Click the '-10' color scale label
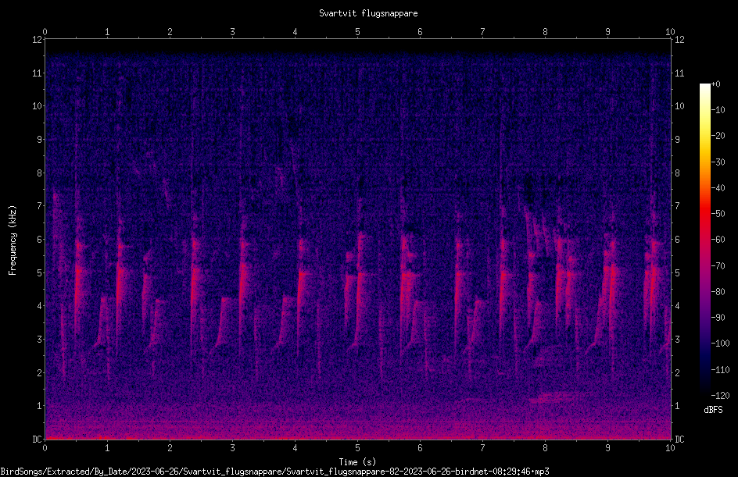 coord(718,110)
